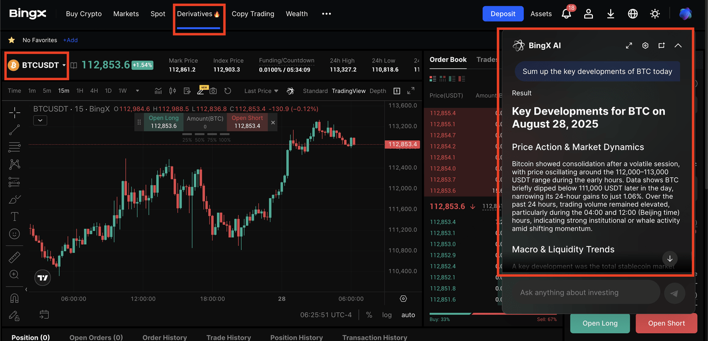The height and width of the screenshot is (341, 708).
Task: Open the emoji icons tool
Action: point(14,234)
